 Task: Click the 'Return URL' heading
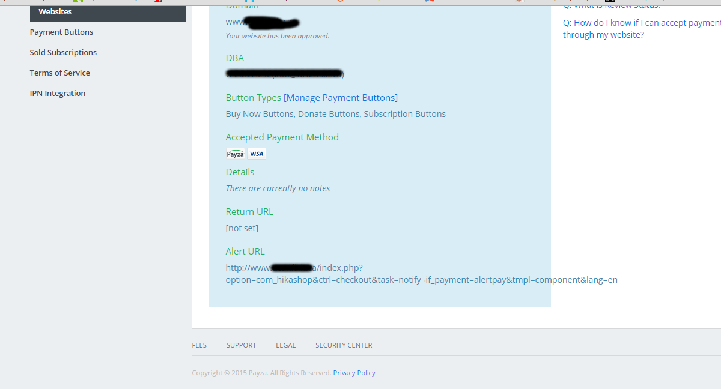pyautogui.click(x=249, y=212)
